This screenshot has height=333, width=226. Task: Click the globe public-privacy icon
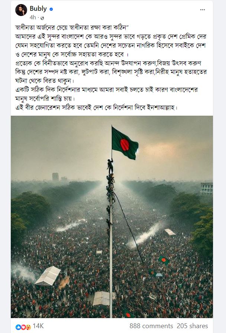pyautogui.click(x=42, y=18)
